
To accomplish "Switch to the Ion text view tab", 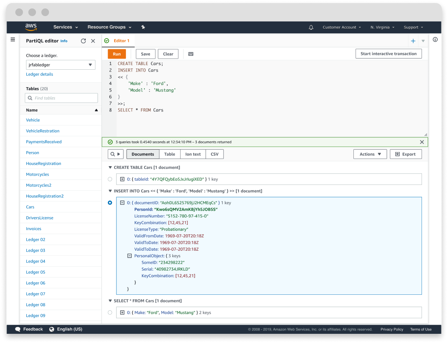I will (193, 154).
